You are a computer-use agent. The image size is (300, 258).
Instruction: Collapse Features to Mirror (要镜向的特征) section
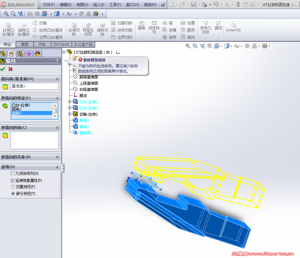[57, 98]
